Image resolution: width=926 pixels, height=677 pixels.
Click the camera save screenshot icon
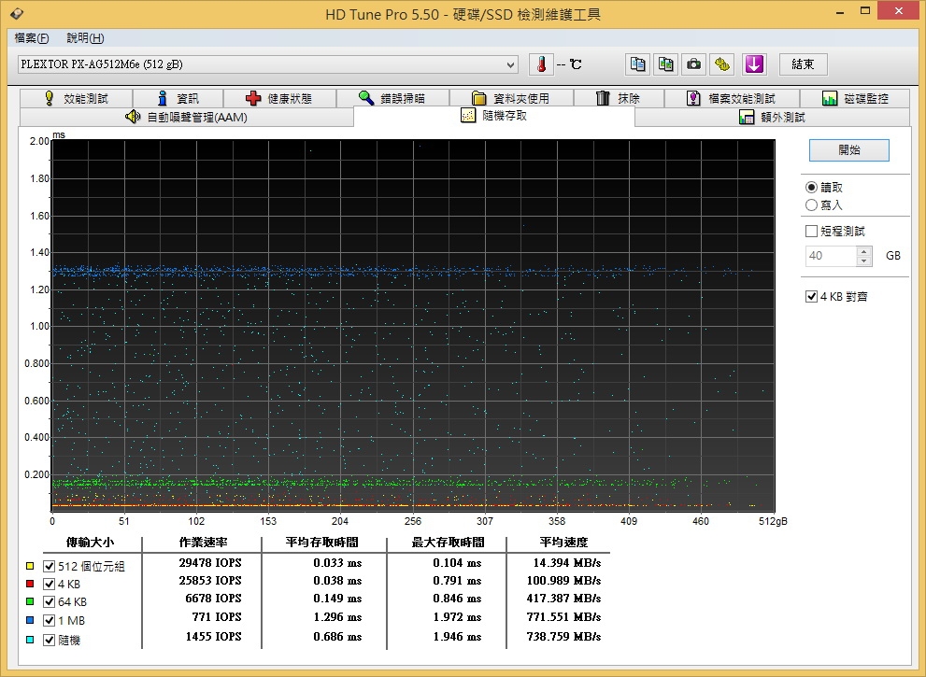pos(694,64)
